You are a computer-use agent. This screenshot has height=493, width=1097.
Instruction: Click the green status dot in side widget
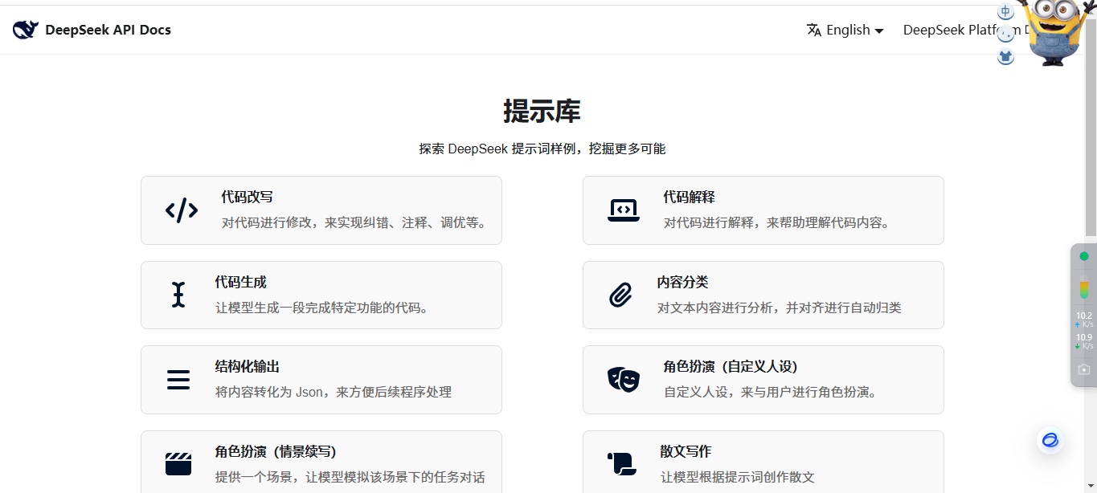pos(1083,256)
